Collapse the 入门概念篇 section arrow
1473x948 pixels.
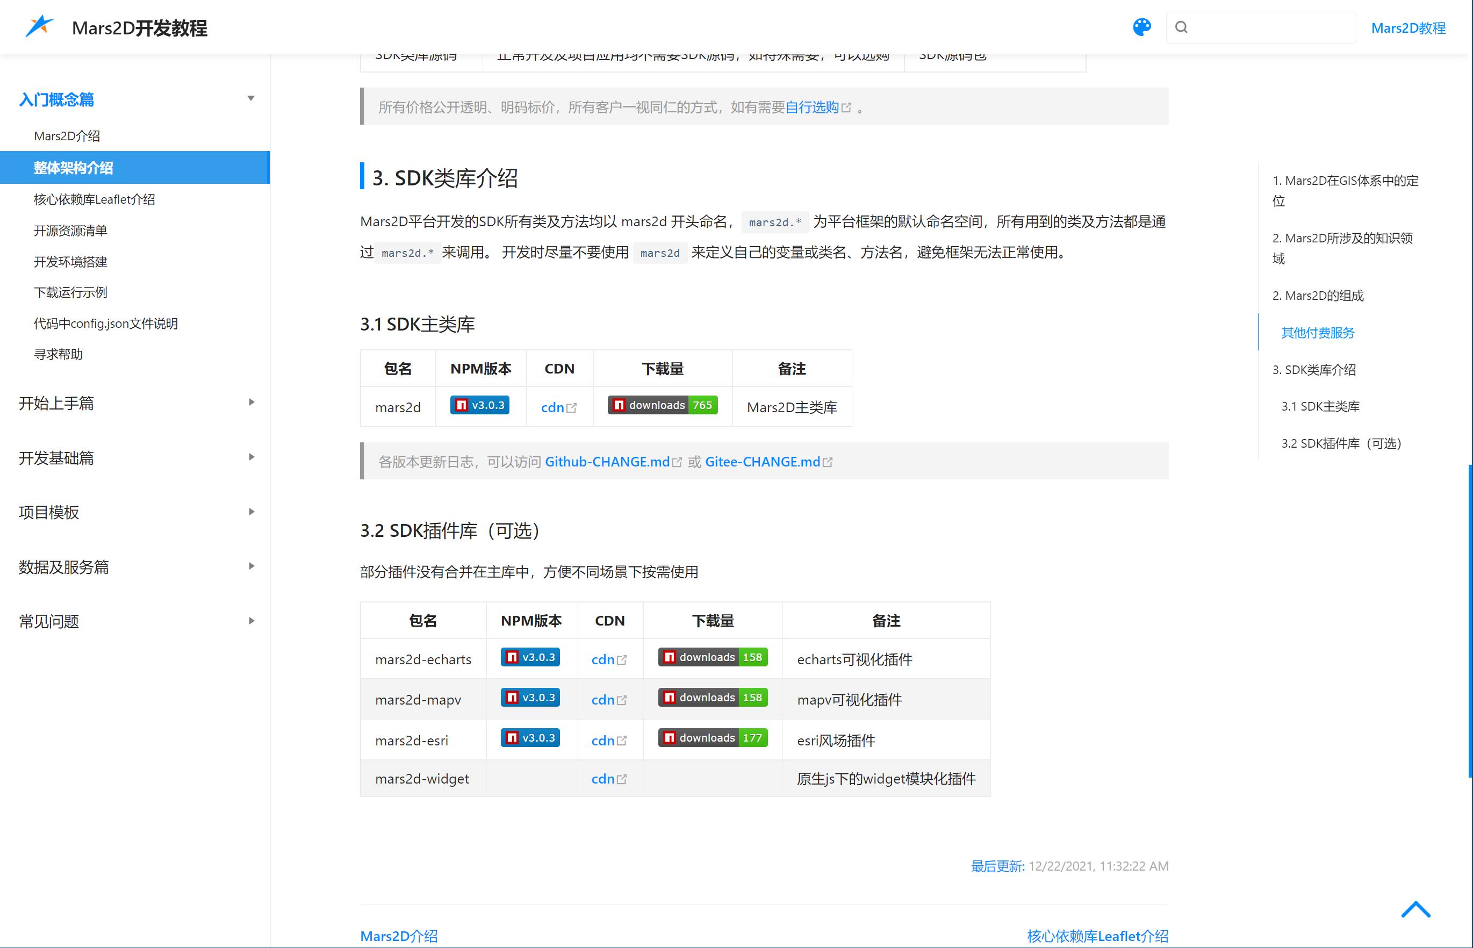(250, 98)
